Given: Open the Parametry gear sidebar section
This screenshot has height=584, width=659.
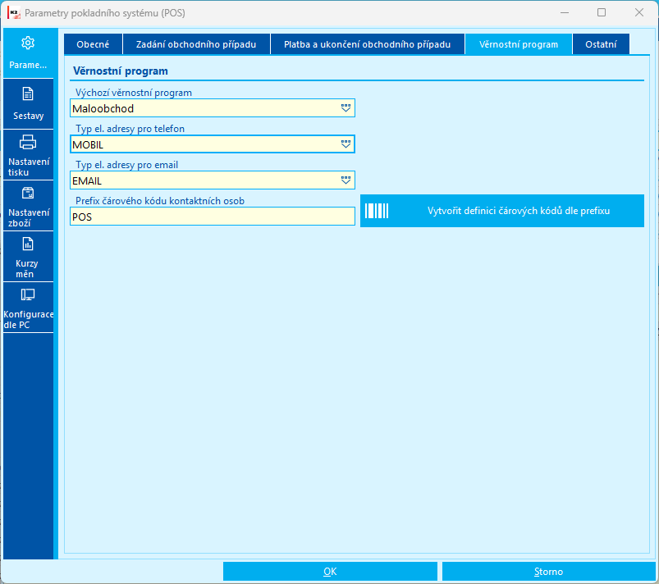Looking at the screenshot, I should 28,53.
